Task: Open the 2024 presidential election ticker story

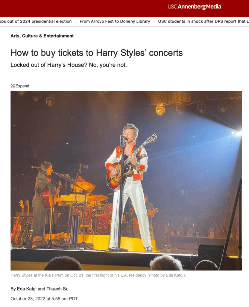Action: click(36, 21)
